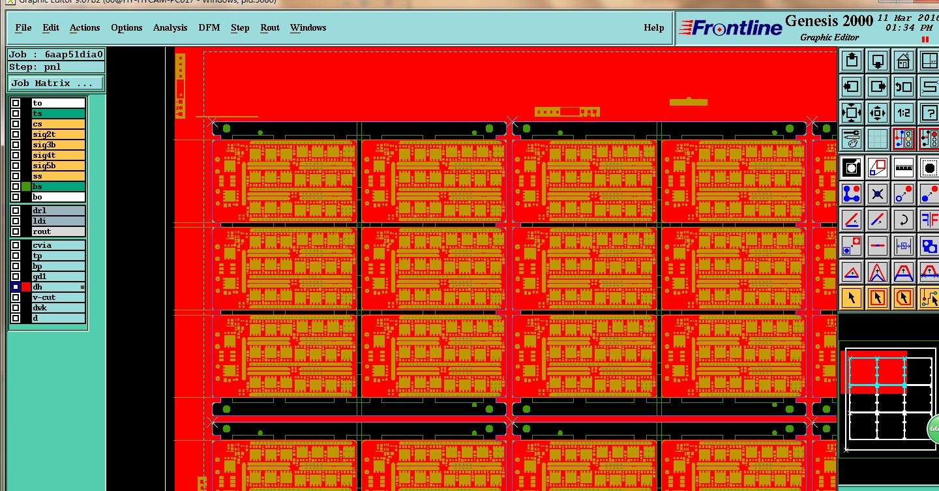Image resolution: width=939 pixels, height=491 pixels.
Task: Click the horizontal red-blue line icon
Action: (878, 246)
